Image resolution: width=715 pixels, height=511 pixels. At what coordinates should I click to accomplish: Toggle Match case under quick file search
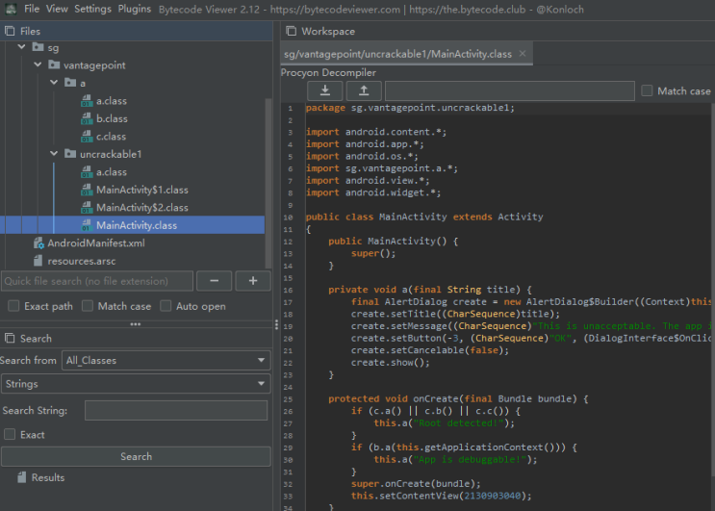pyautogui.click(x=88, y=306)
